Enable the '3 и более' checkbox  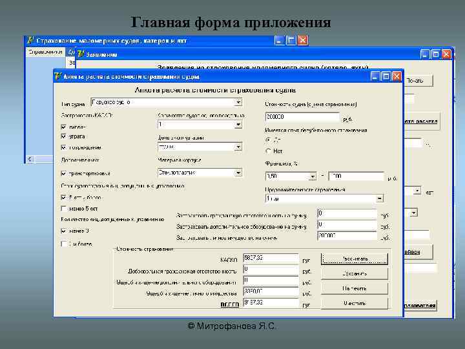click(x=63, y=244)
